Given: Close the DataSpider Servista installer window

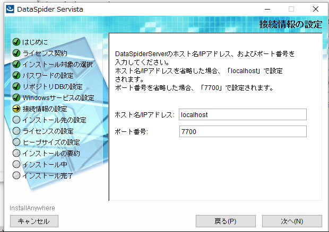Looking at the screenshot, I should pos(316,9).
